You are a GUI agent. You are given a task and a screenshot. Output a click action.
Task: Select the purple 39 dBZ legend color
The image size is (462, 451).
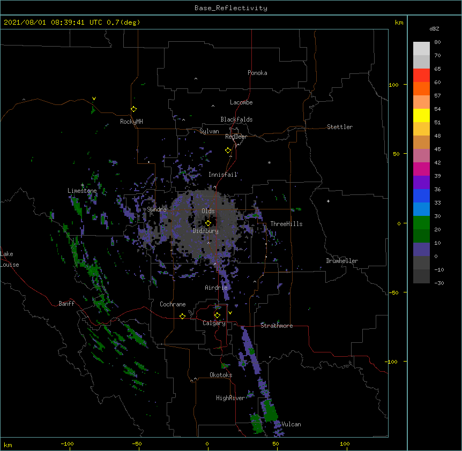(421, 183)
